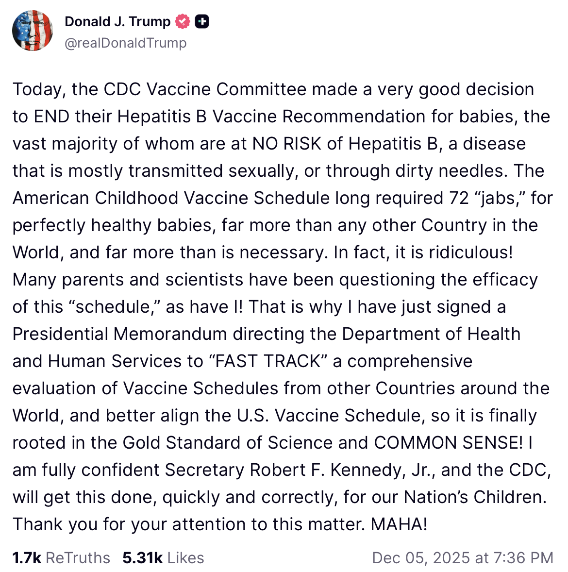Image resolution: width=568 pixels, height=572 pixels.
Task: Click the COMMON SENSE! text in the post
Action: pos(448,443)
